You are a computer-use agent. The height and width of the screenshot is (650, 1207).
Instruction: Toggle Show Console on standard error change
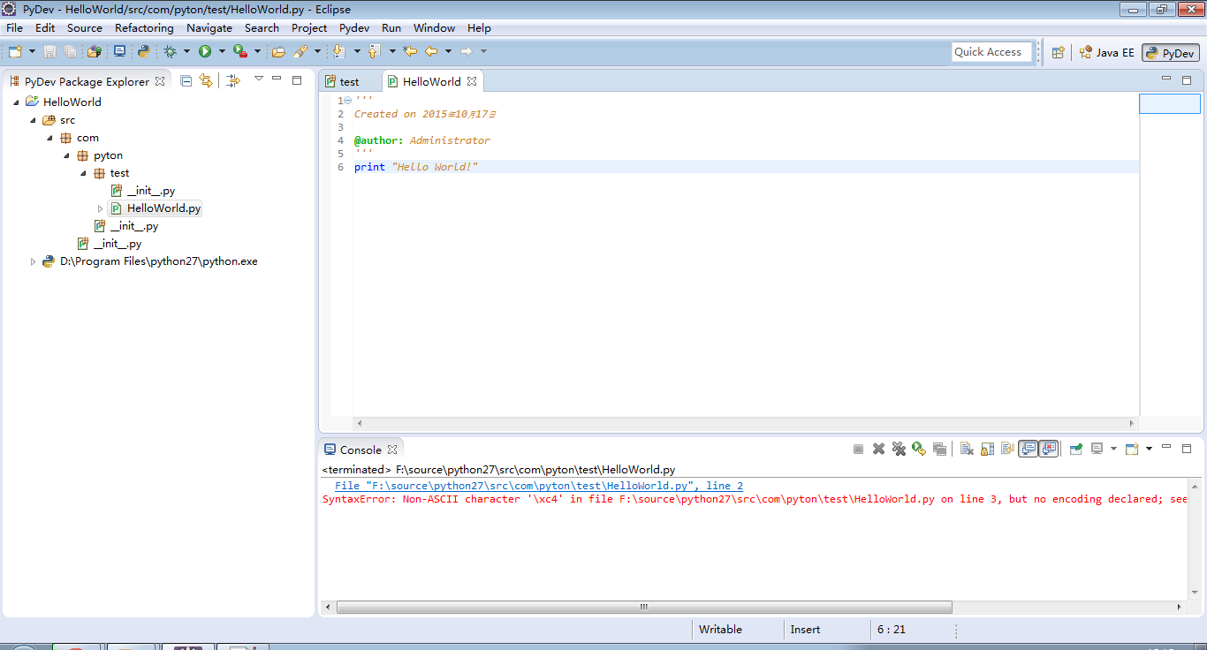(x=1048, y=449)
